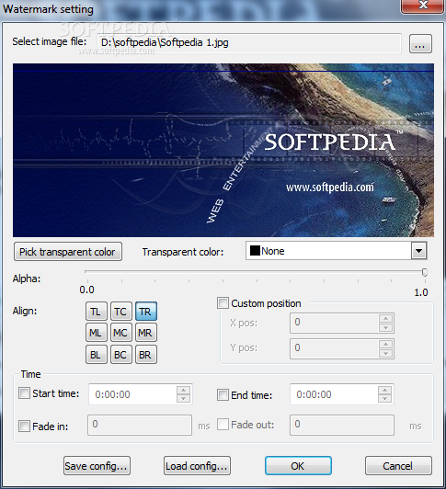The width and height of the screenshot is (446, 489).
Task: Decrease X pos with down arrow
Action: (x=385, y=327)
